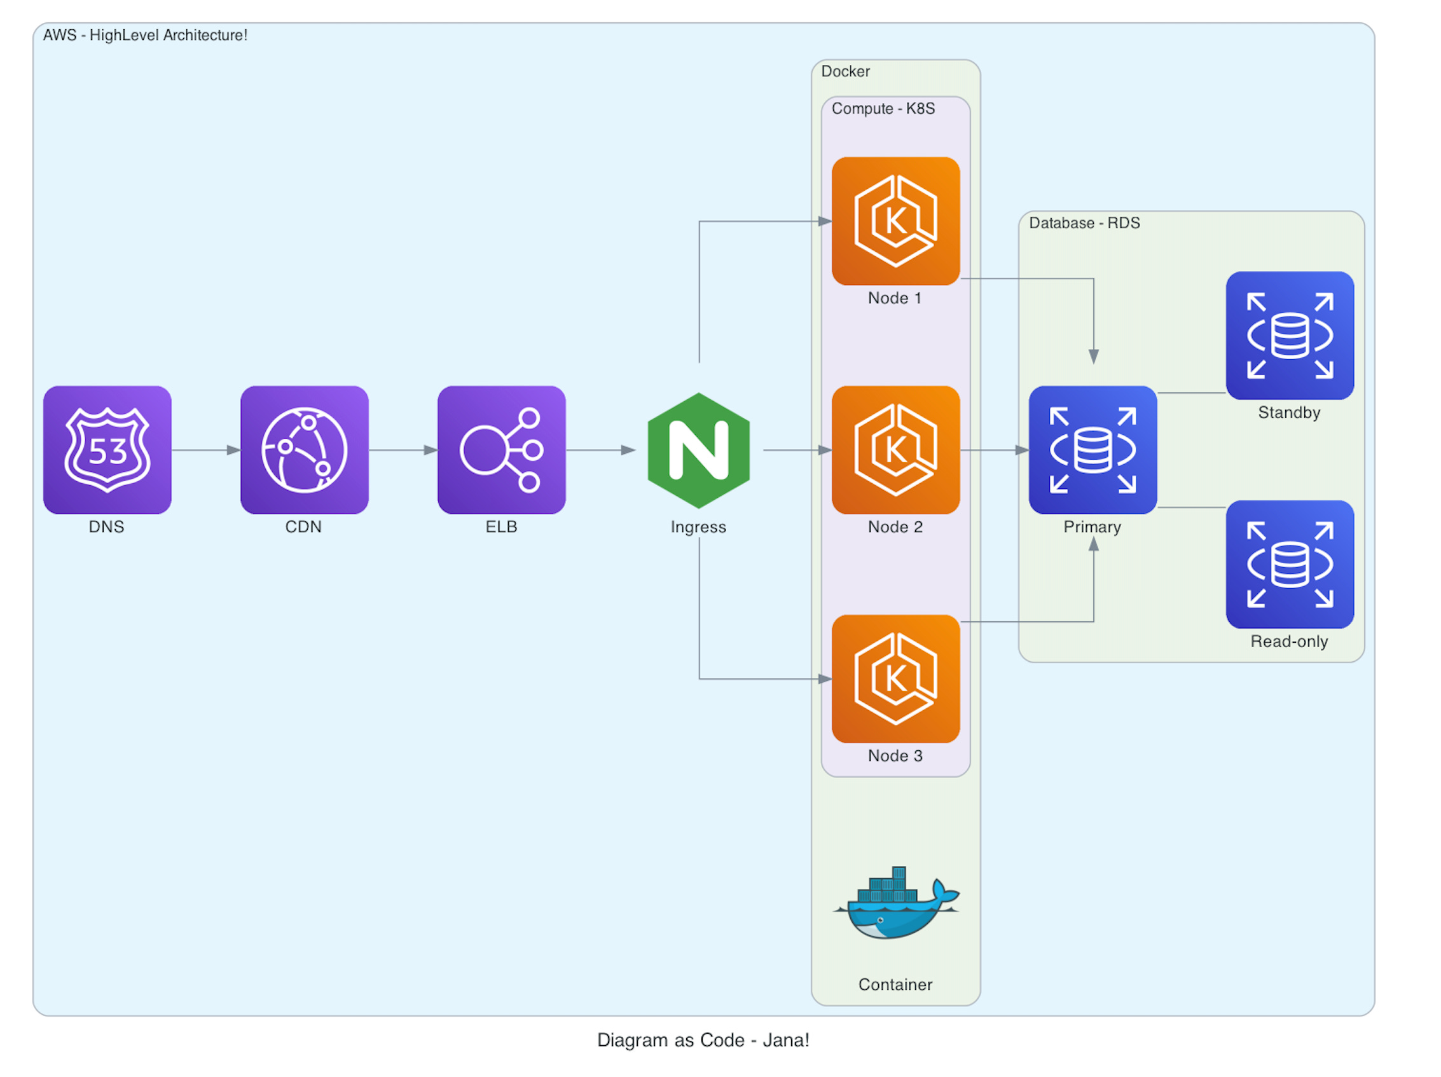The height and width of the screenshot is (1077, 1441).
Task: Click the 'Diagram as Code - Jana!' caption
Action: 703,1040
